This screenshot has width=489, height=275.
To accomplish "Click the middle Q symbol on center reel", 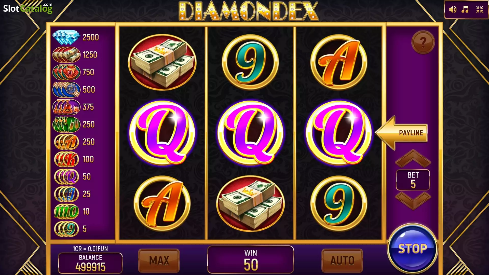I will tap(251, 133).
